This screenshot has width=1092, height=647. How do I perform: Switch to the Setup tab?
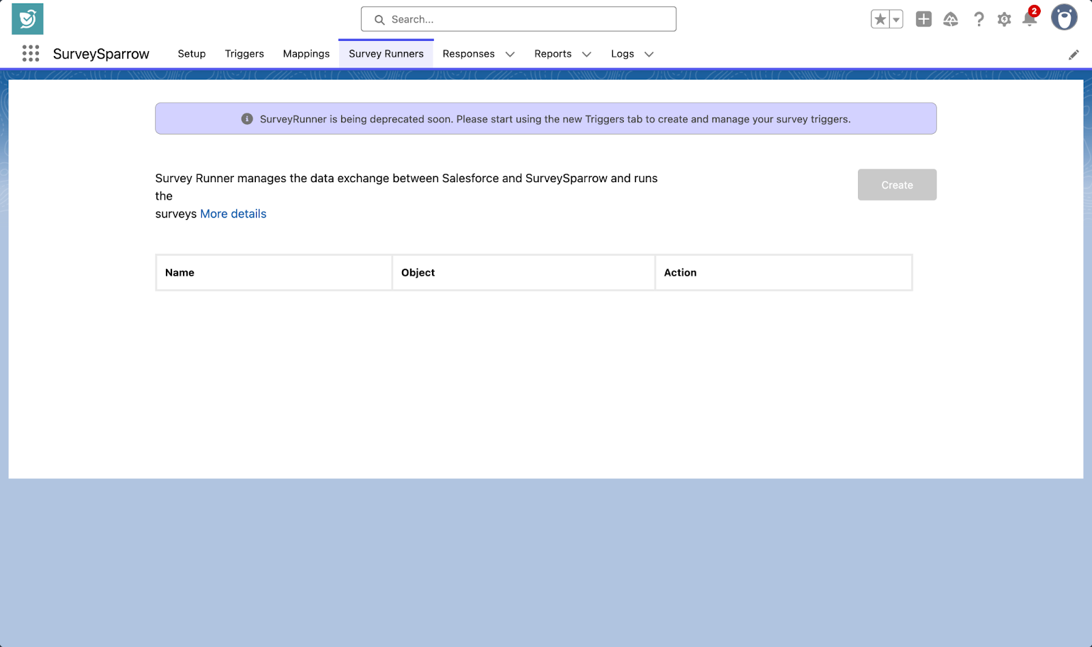pyautogui.click(x=192, y=54)
